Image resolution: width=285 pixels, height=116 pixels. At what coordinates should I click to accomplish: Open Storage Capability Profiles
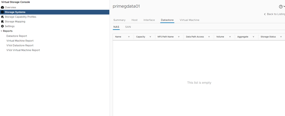click(21, 17)
